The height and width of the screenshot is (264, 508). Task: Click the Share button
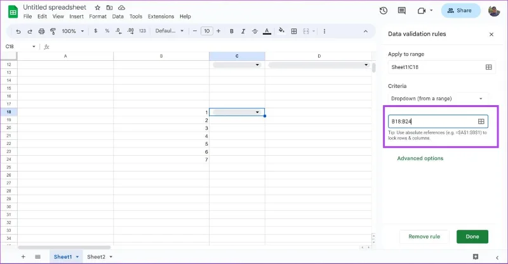pyautogui.click(x=460, y=11)
